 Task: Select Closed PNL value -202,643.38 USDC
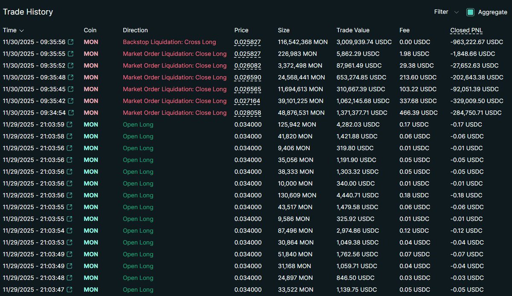(477, 77)
